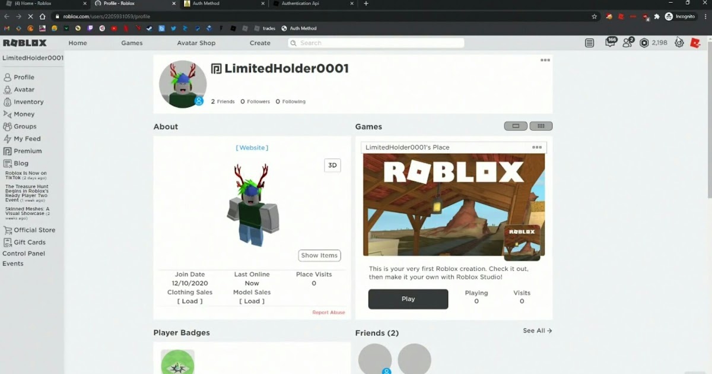Image resolution: width=712 pixels, height=374 pixels.
Task: Open Chrome's three-dot menu
Action: click(x=704, y=17)
